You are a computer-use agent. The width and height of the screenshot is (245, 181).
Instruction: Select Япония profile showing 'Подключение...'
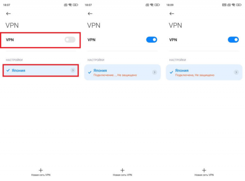coord(122,72)
